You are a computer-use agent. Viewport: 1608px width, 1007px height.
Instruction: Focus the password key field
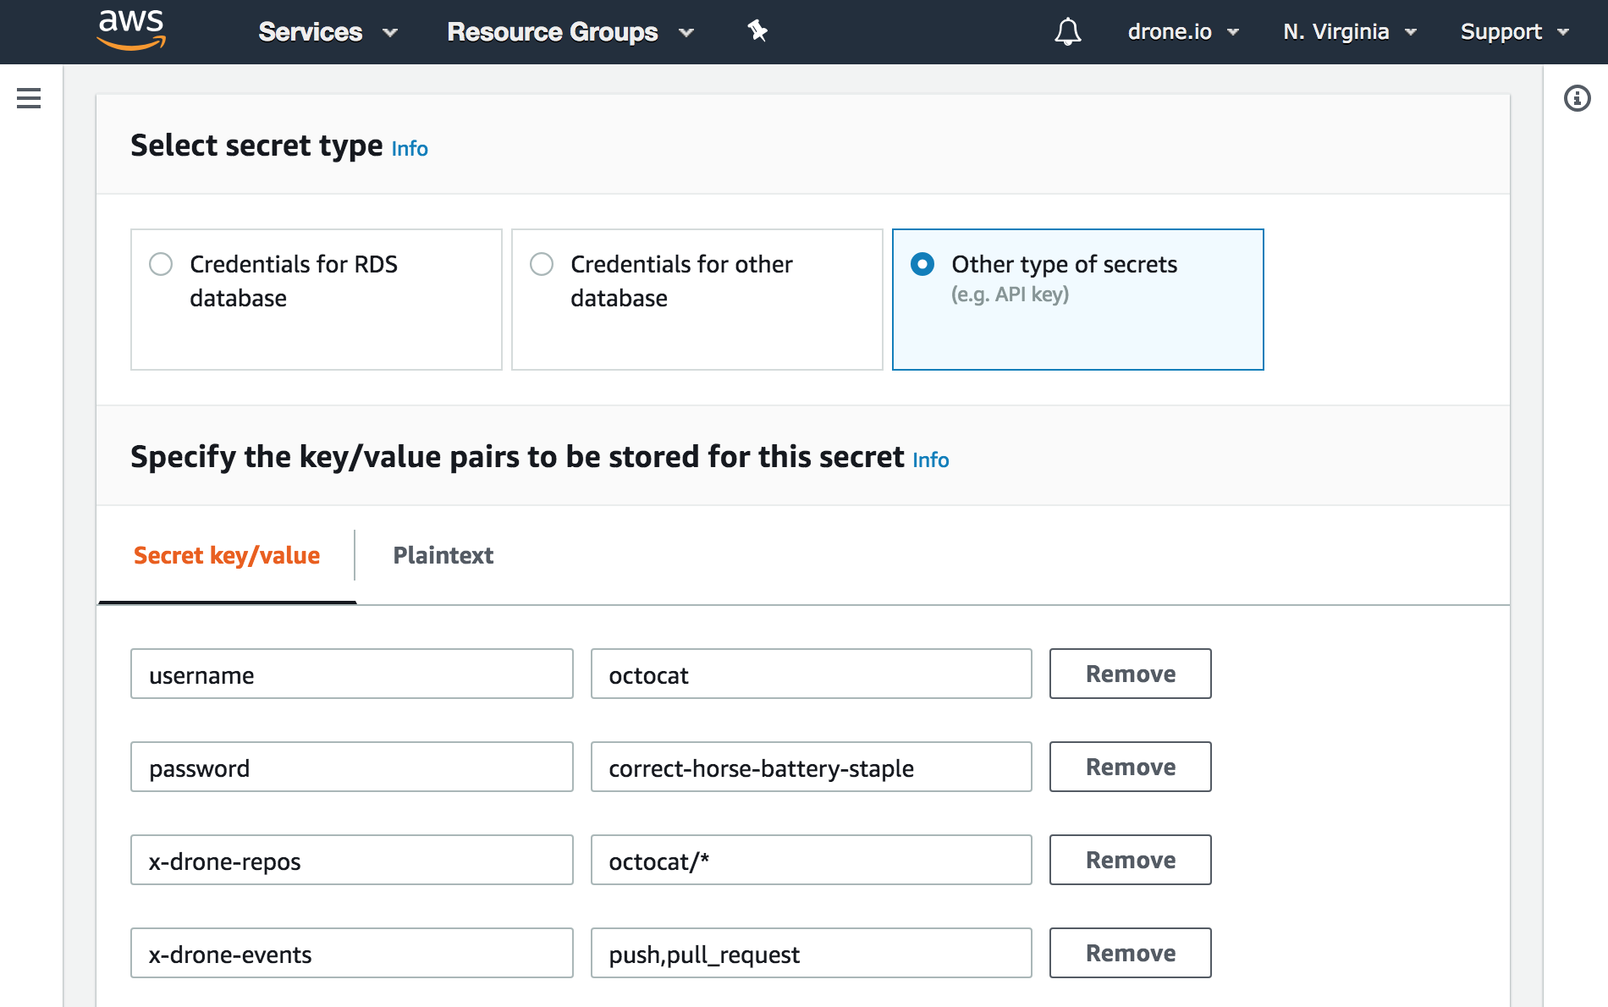click(x=352, y=767)
